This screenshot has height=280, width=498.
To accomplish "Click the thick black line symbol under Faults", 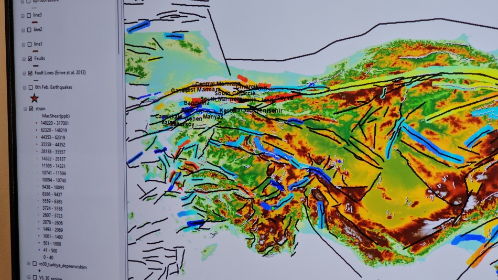I will point(36,66).
